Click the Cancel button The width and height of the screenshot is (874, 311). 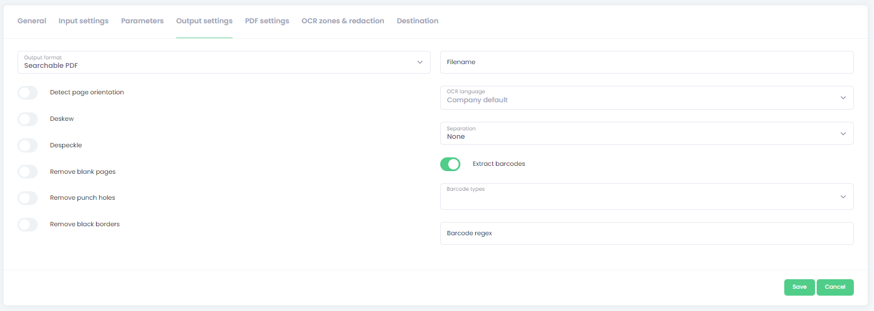coord(835,287)
